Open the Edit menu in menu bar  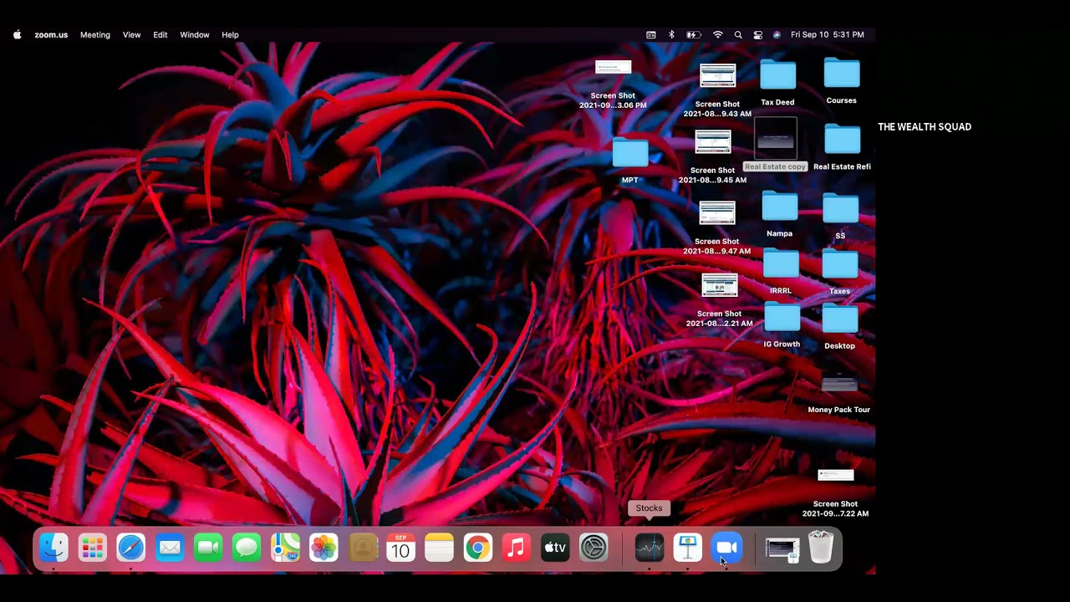[x=160, y=35]
